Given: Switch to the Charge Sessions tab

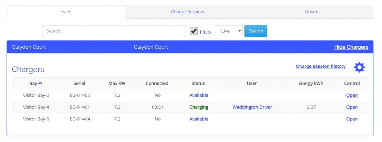Looking at the screenshot, I should (188, 12).
